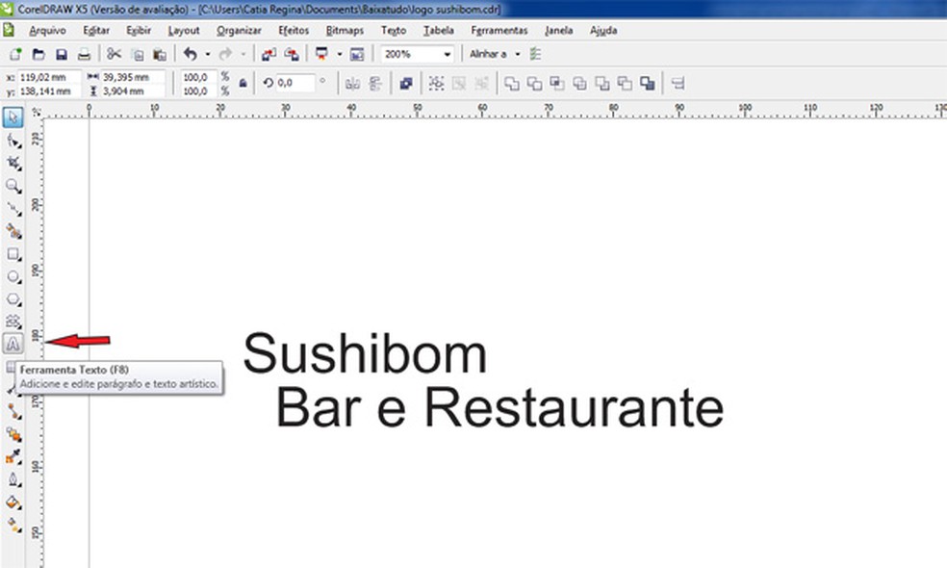Paste from clipboard

coord(160,54)
